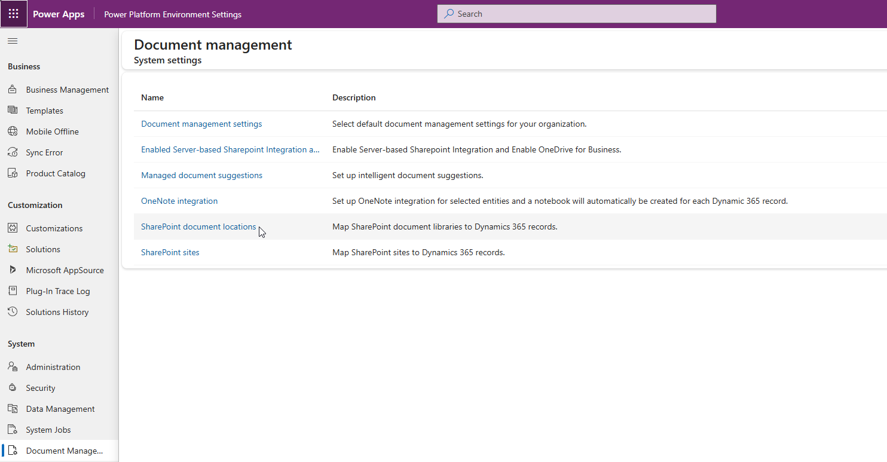The width and height of the screenshot is (887, 462).
Task: Click the Customizations icon
Action: pos(13,228)
